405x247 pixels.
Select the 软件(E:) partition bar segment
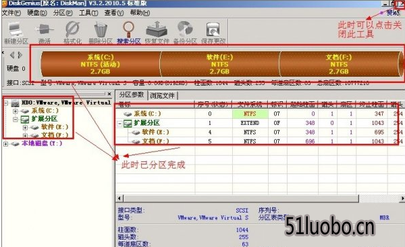click(220, 64)
